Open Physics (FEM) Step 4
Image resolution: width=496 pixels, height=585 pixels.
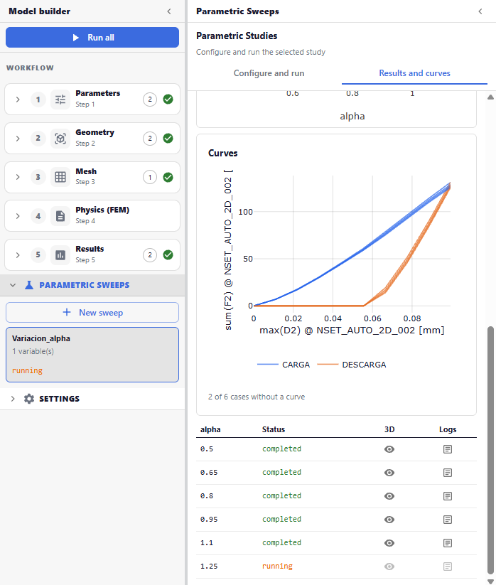pyautogui.click(x=92, y=216)
